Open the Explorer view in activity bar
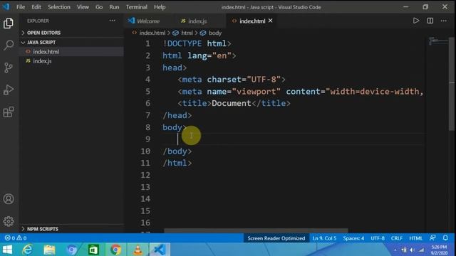This screenshot has width=456, height=256. (9, 23)
